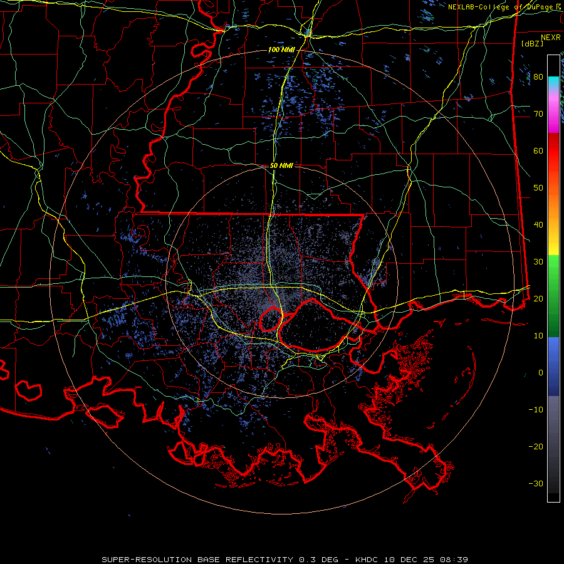Click the 40 dBZ scale label
The height and width of the screenshot is (564, 564).
pos(538,224)
